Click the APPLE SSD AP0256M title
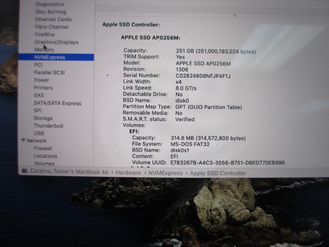The image size is (329, 247). coord(150,38)
